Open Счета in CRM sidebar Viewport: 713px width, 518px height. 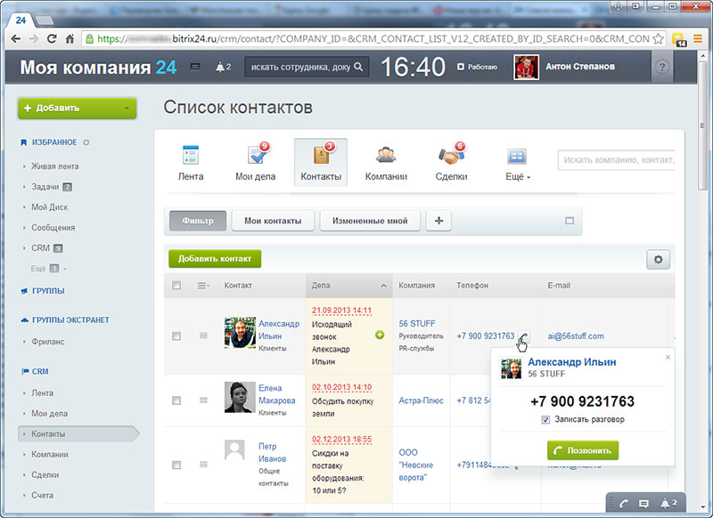pyautogui.click(x=42, y=495)
